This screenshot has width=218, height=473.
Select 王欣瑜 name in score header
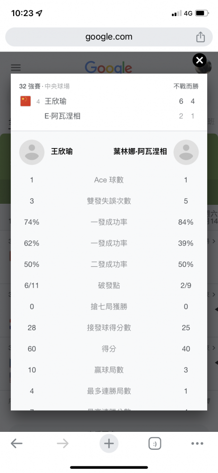pos(55,101)
